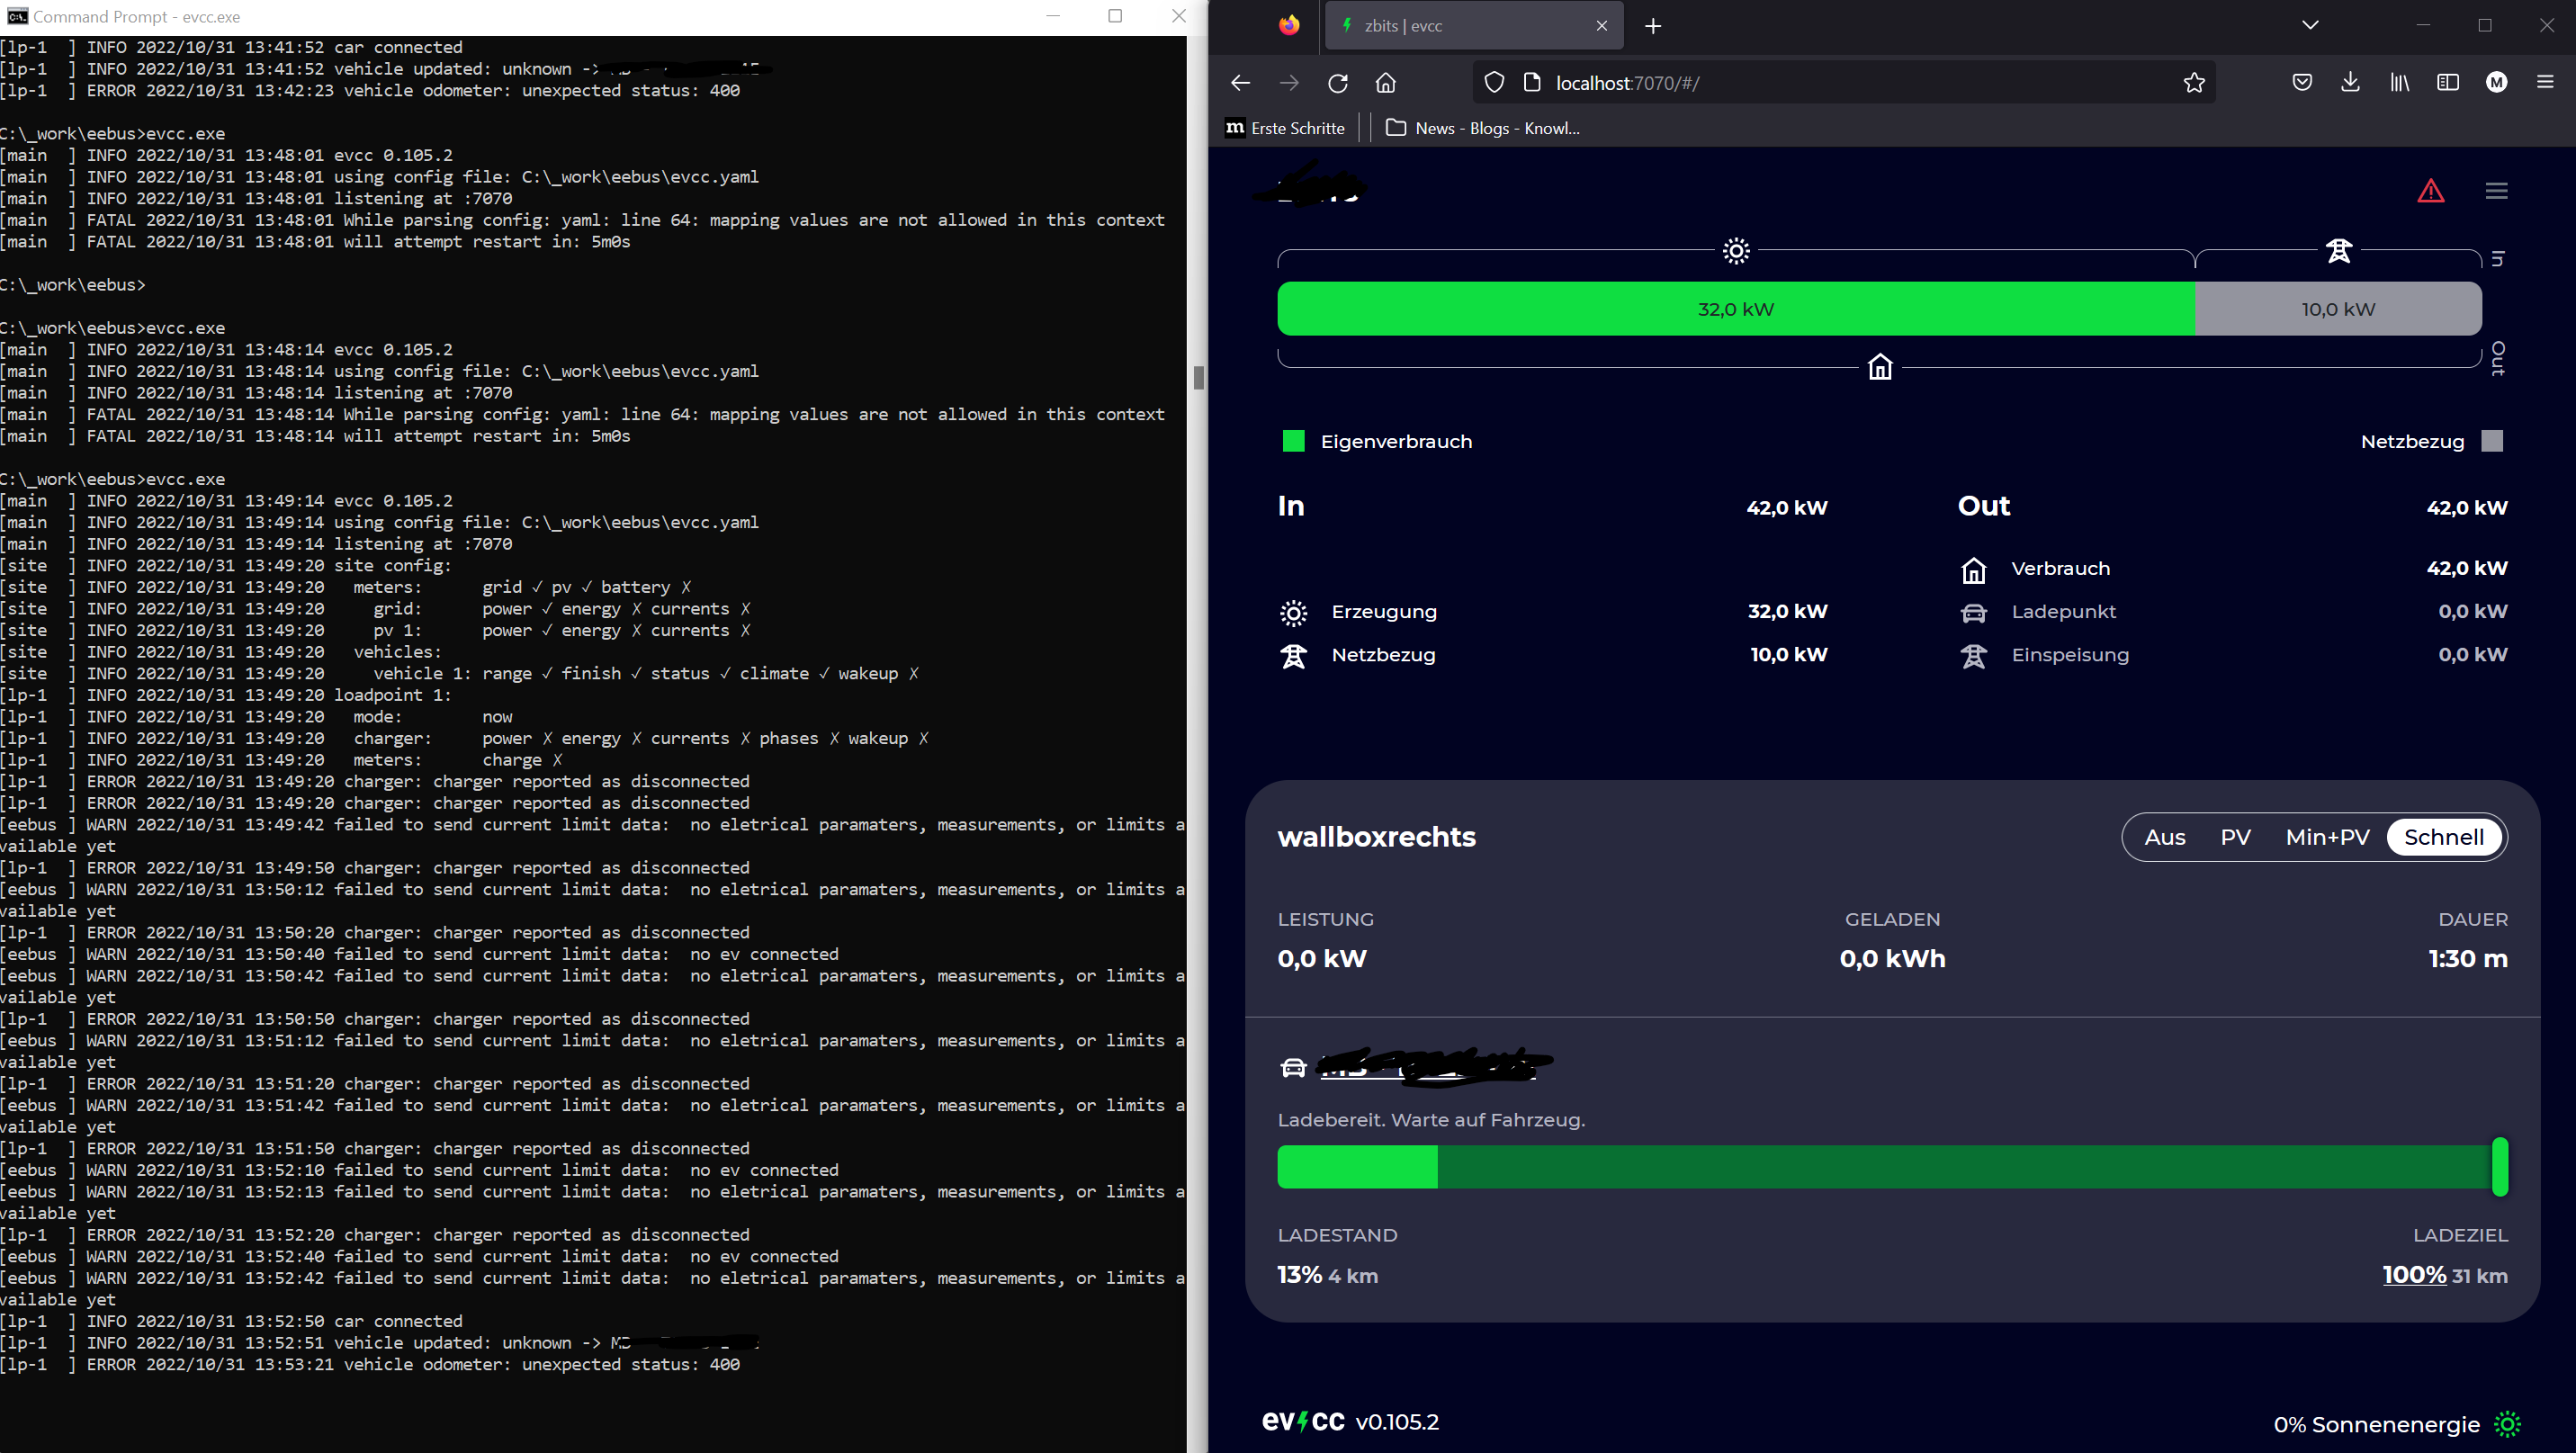Click the Verbrauch house icon

[1974, 569]
